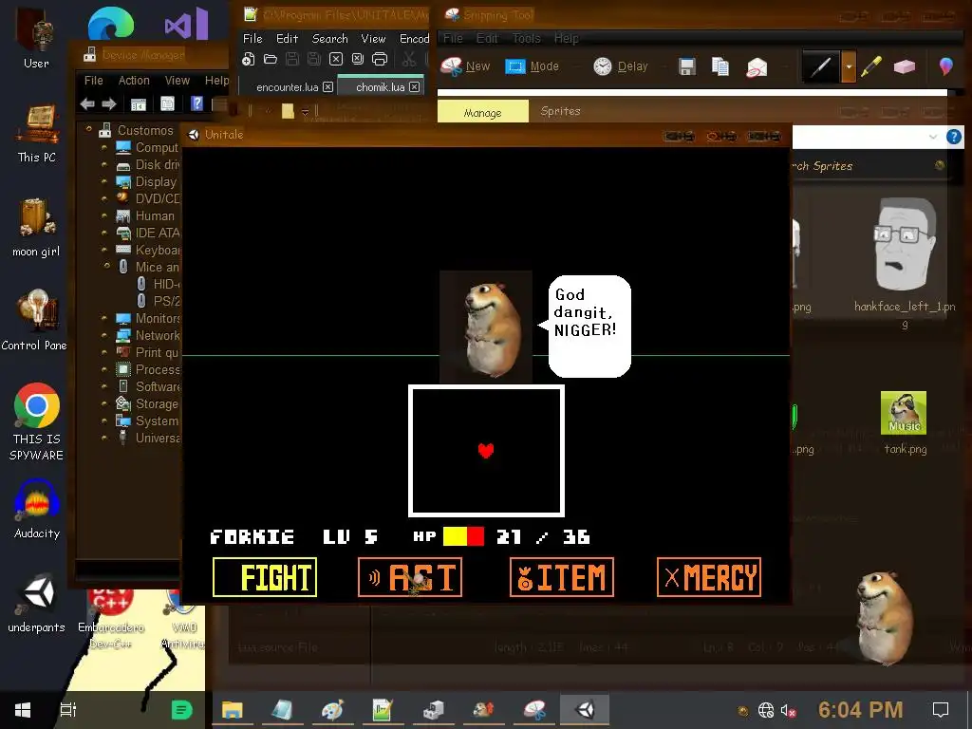Switch to the chomik.lua tab
This screenshot has height=729, width=972.
coord(380,87)
